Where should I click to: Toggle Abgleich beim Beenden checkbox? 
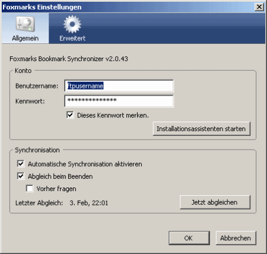point(21,176)
